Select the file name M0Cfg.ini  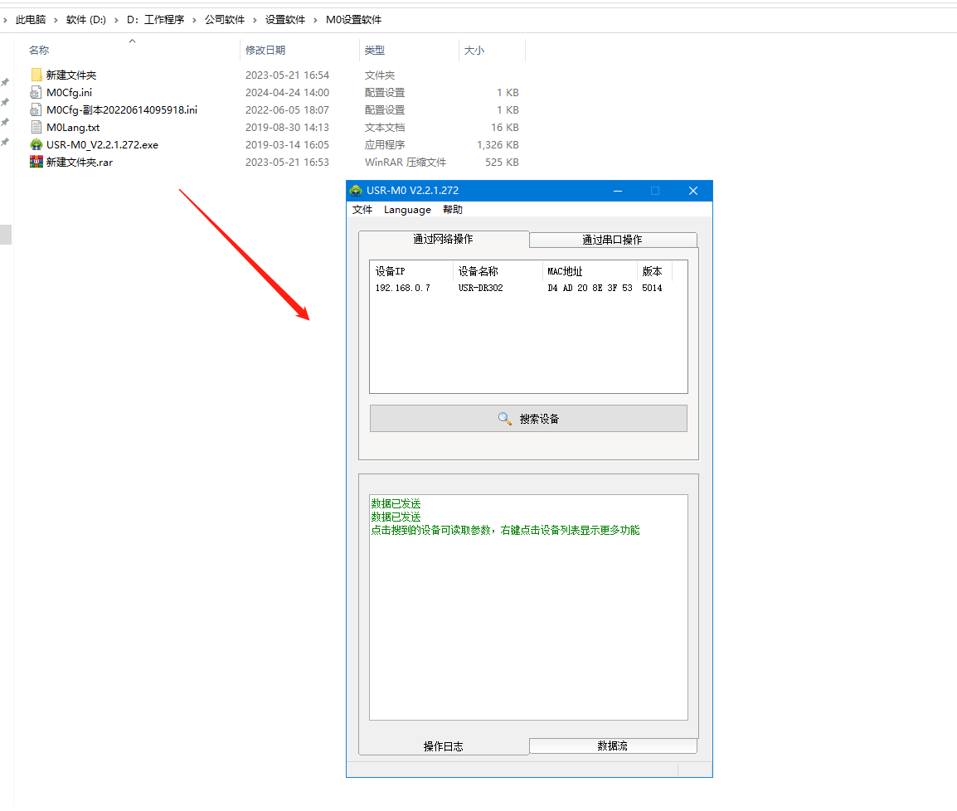click(70, 92)
